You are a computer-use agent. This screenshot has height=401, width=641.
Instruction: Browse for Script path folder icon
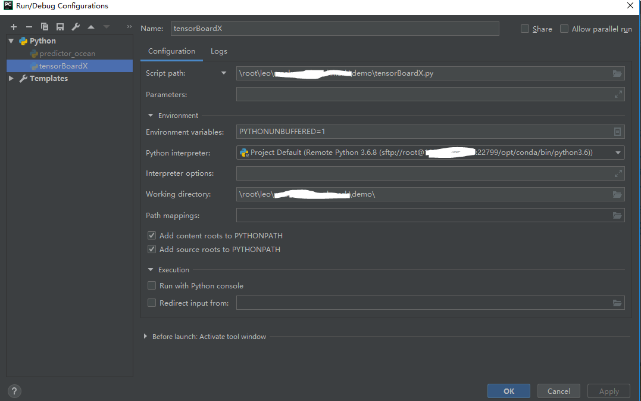click(x=617, y=74)
